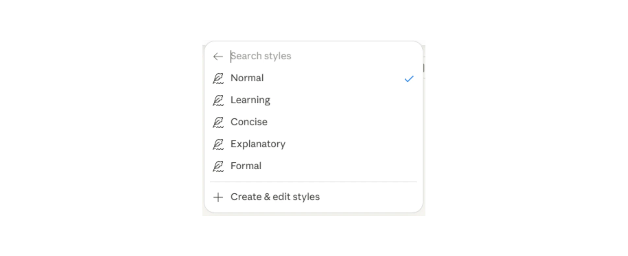
Task: Click the quill icon beside Concise
Action: tap(218, 122)
